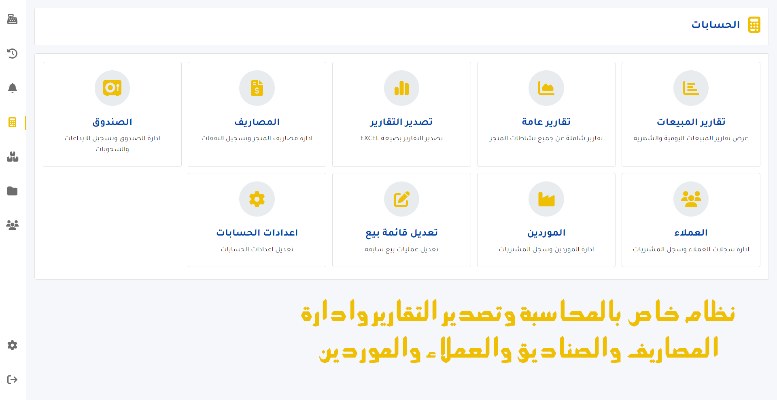This screenshot has width=777, height=400.
Task: Open the تقارير عامة general reports card
Action: click(x=546, y=114)
